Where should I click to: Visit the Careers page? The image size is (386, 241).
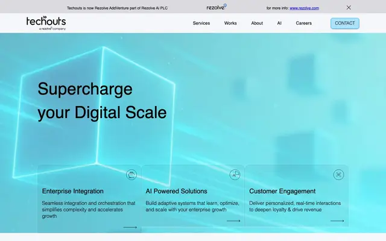point(304,23)
